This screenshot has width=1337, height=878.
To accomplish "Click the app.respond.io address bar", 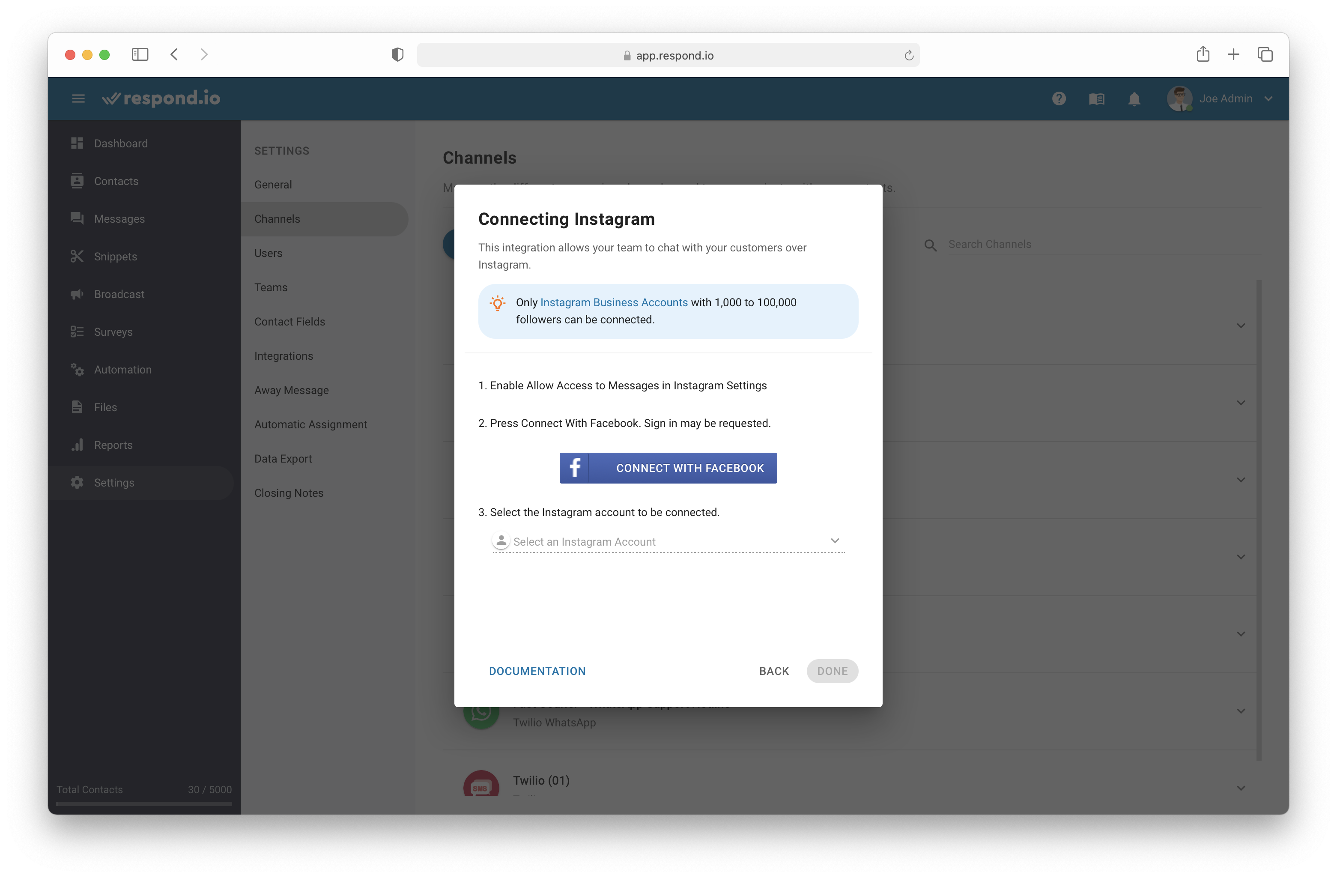I will tap(668, 55).
